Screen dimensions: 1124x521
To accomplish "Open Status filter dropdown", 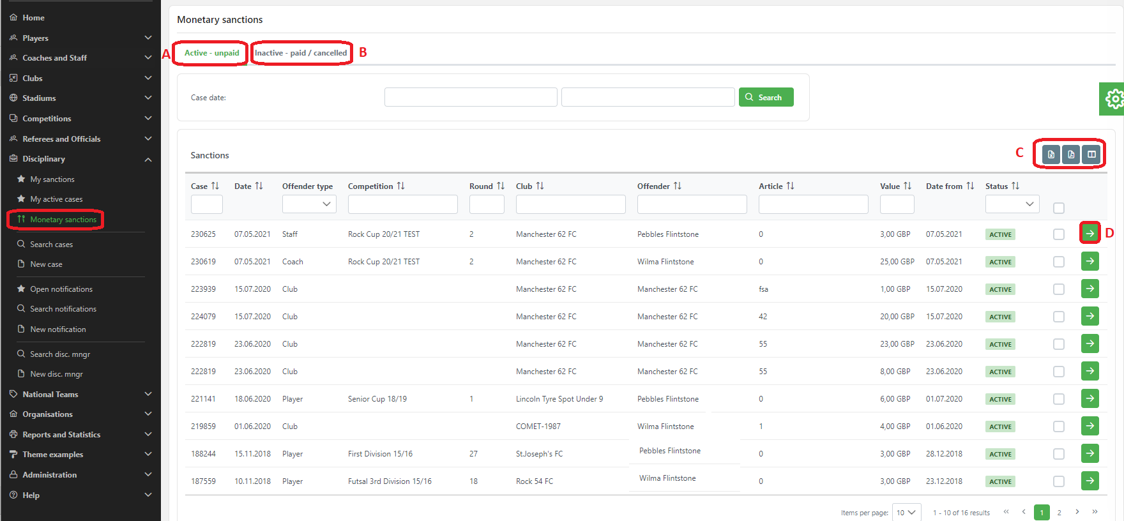I will coord(1012,204).
